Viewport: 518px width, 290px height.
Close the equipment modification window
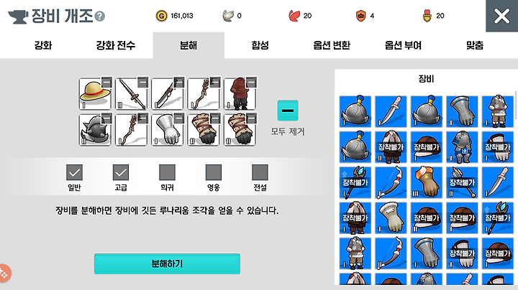502,16
